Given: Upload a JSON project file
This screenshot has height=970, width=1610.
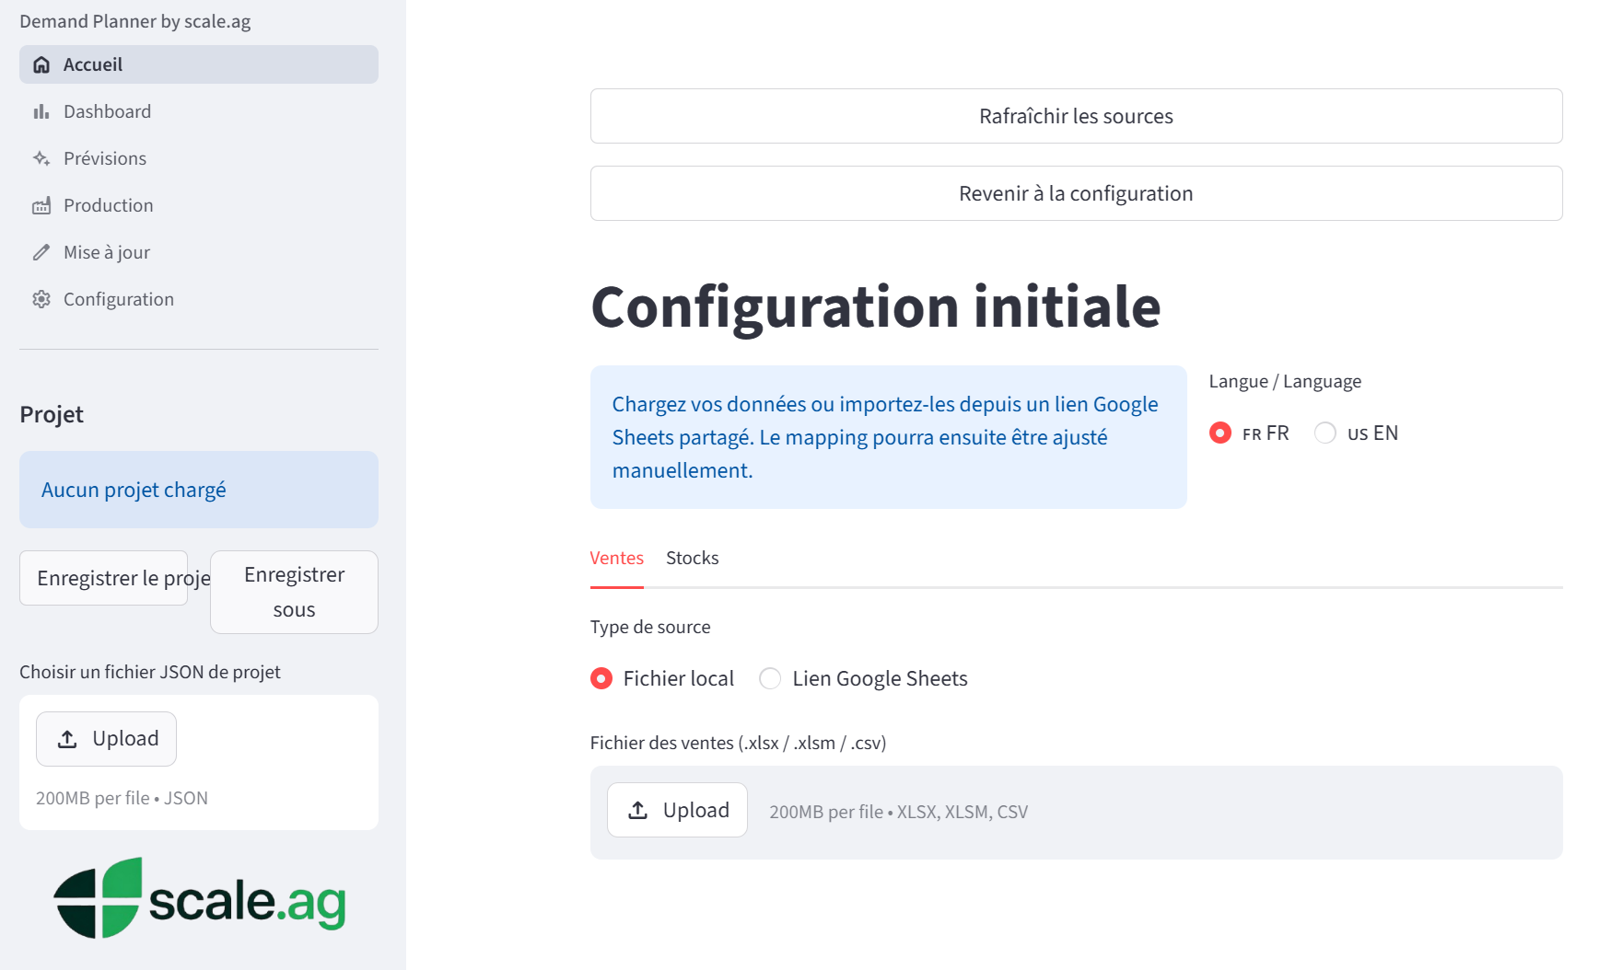Looking at the screenshot, I should tap(106, 739).
